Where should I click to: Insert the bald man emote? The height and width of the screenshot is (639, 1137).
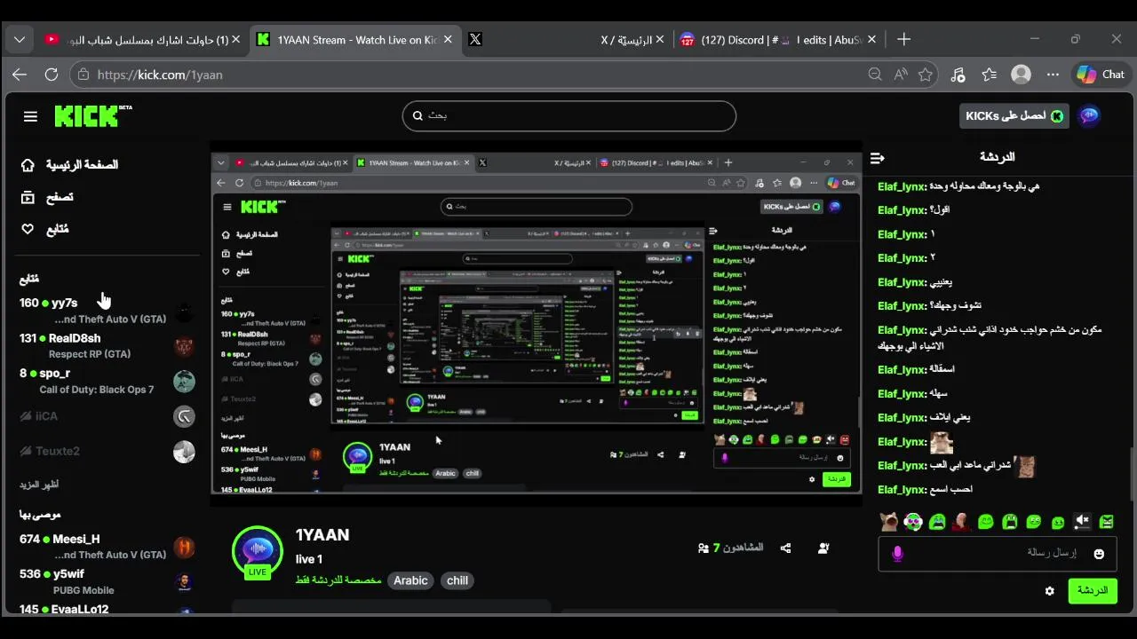(961, 522)
